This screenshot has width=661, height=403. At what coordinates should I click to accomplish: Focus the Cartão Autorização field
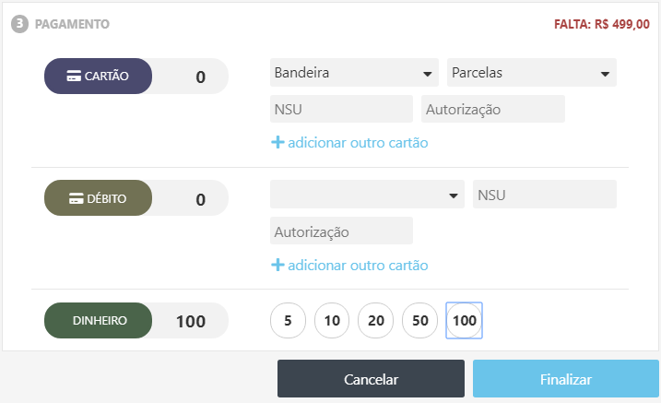(x=492, y=110)
